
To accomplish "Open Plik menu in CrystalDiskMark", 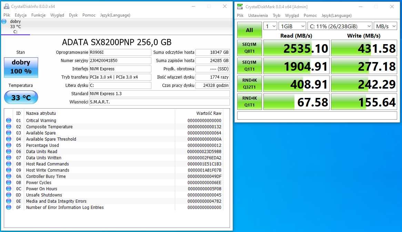I will click(240, 16).
